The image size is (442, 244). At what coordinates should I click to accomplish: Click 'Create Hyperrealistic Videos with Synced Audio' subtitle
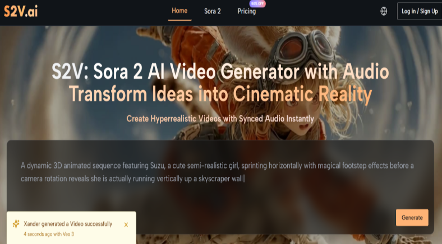tap(220, 119)
